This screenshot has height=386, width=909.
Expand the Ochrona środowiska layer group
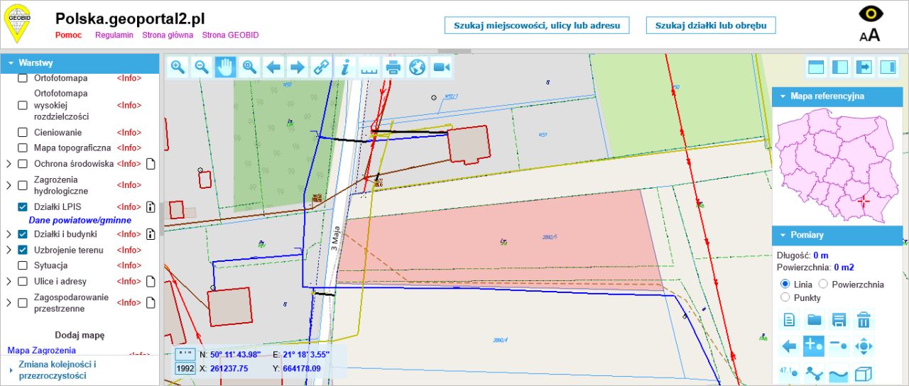pos(9,164)
